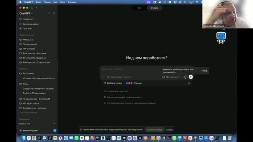
Task: Expand the ChatGPT title dropdown
Action: click(26, 13)
